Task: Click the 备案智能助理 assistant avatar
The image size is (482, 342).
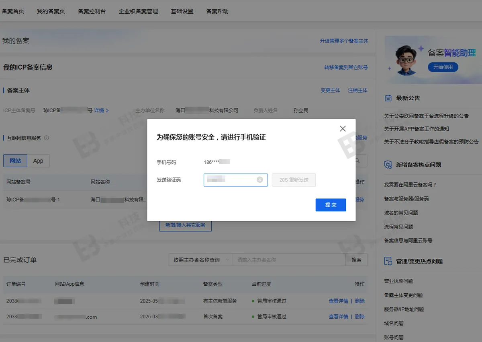Action: (x=406, y=58)
